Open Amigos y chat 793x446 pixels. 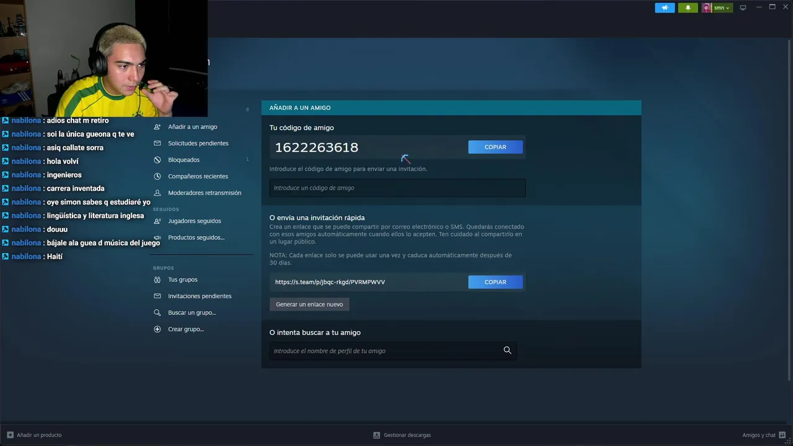pyautogui.click(x=759, y=435)
